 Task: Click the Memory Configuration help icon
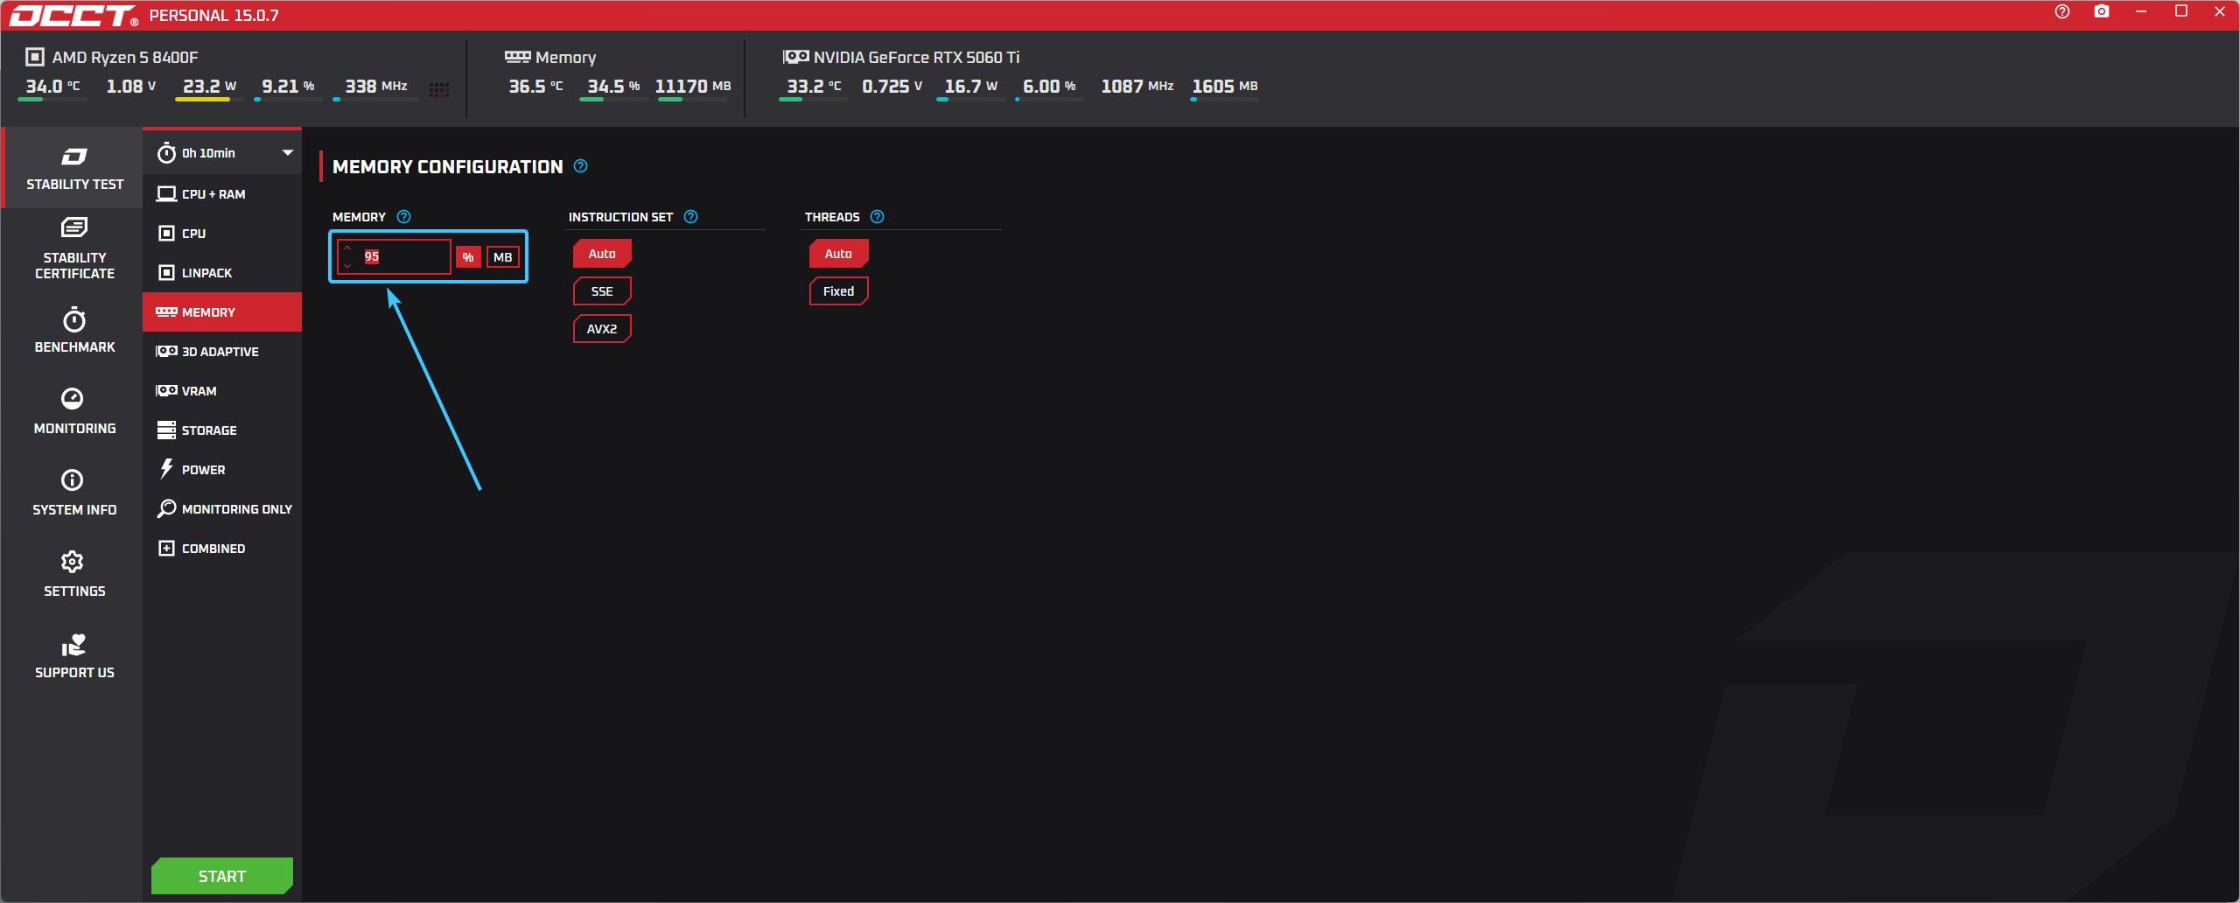[580, 166]
